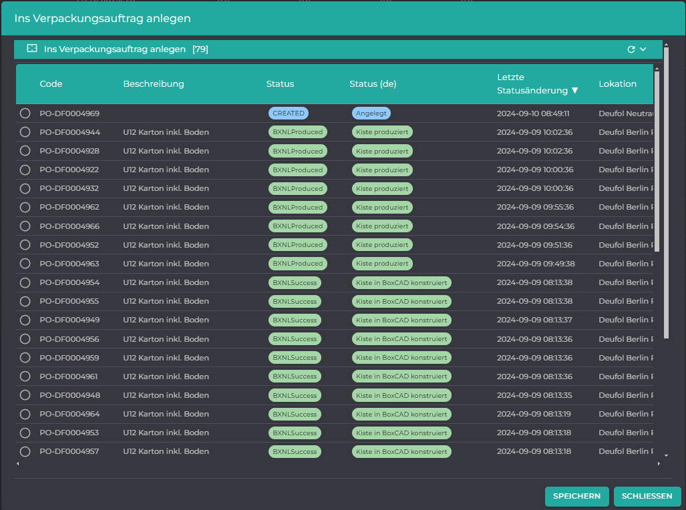
Task: Click the panel icon beside 'Ins Verpackungsauftrag anlegen [79]'
Action: click(x=32, y=49)
